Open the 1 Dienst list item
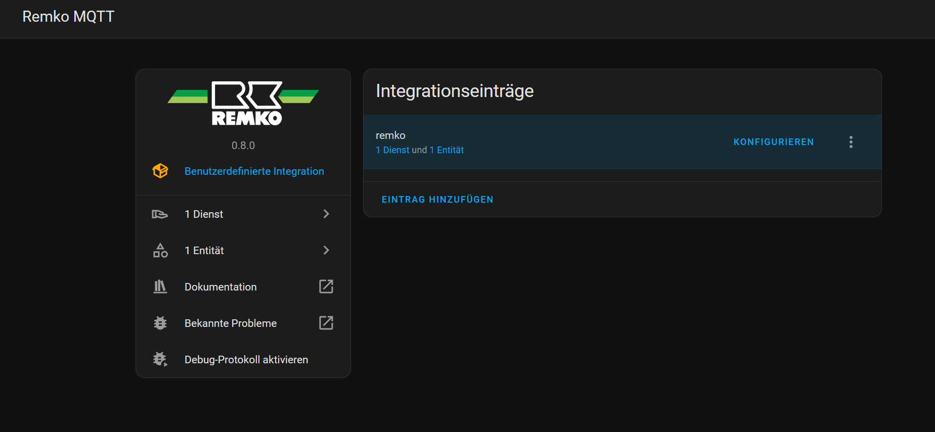This screenshot has width=935, height=432. 204,214
